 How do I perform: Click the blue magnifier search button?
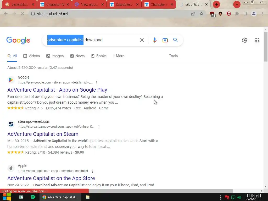[175, 40]
